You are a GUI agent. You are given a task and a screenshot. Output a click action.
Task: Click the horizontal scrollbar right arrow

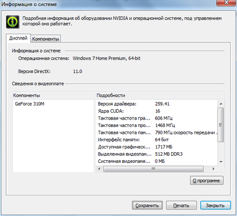pos(213,169)
